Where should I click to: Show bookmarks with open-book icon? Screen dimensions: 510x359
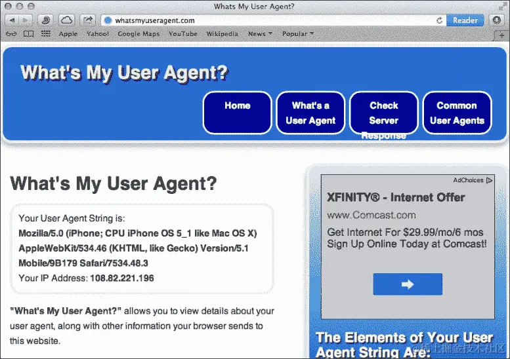(29, 34)
